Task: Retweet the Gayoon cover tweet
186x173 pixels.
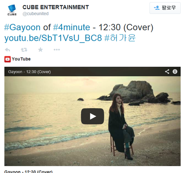Action: [x=24, y=50]
